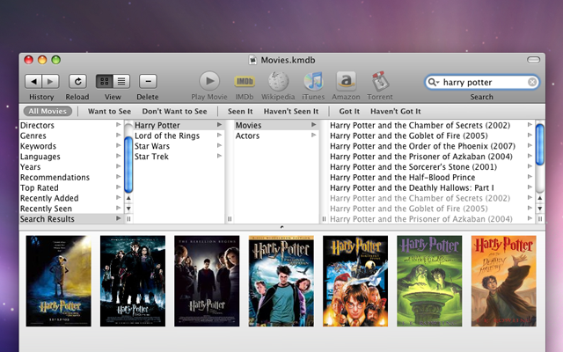The height and width of the screenshot is (352, 563).
Task: Open search options magnifier dropdown
Action: pos(433,82)
